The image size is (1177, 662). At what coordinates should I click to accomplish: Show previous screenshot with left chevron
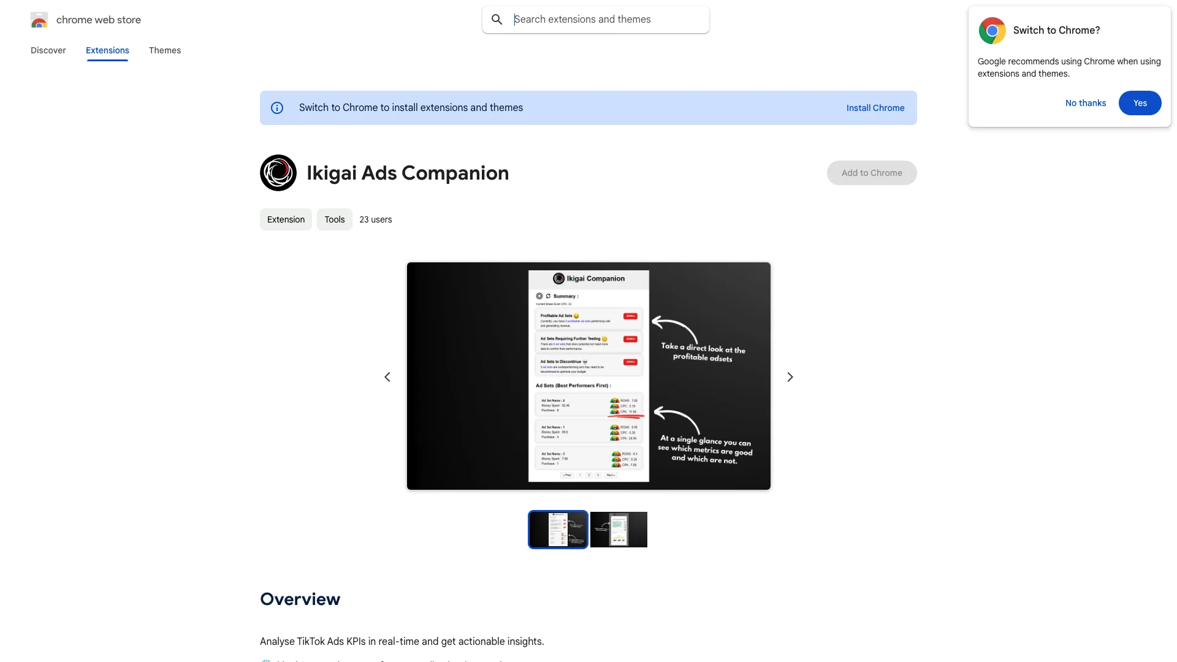click(x=387, y=377)
